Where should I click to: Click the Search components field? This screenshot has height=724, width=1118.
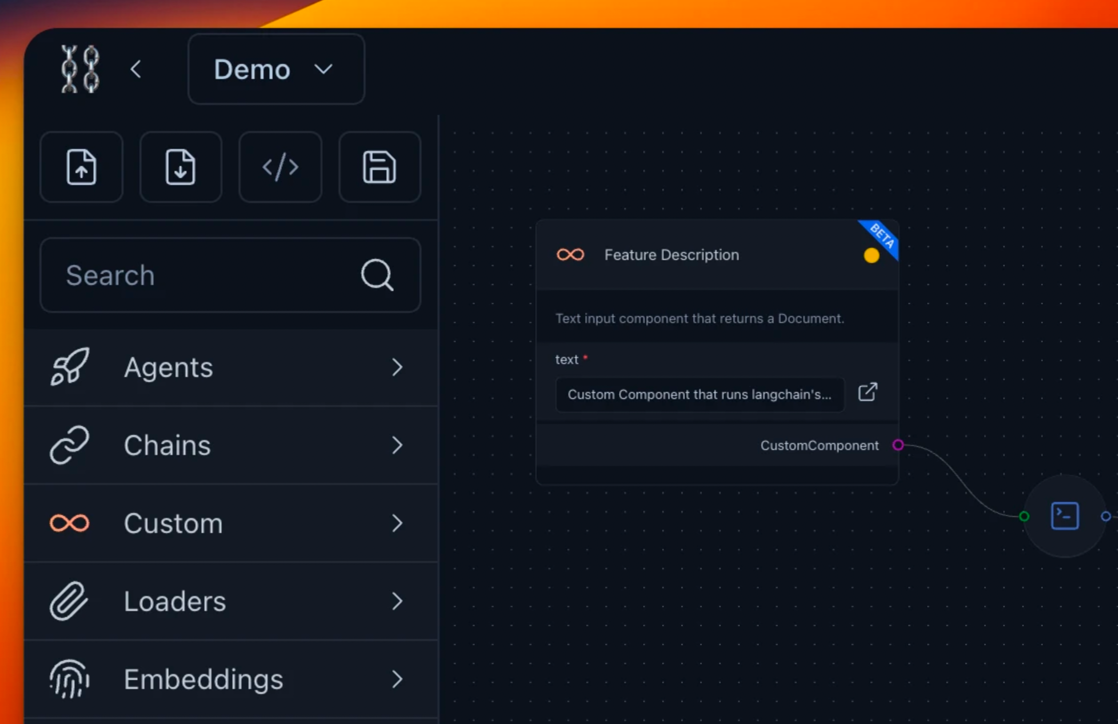click(200, 275)
